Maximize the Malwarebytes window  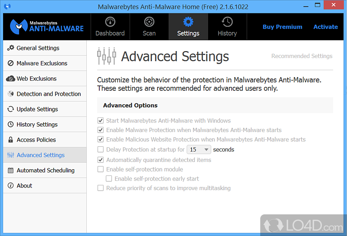(318, 5)
